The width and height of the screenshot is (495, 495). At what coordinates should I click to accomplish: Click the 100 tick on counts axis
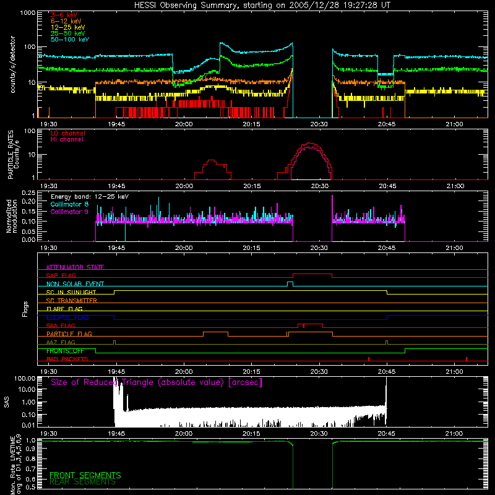(x=30, y=47)
